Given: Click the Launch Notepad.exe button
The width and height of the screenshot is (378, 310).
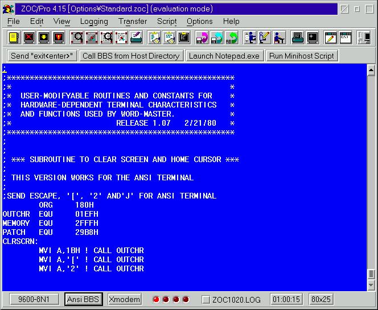Looking at the screenshot, I should pyautogui.click(x=224, y=56).
